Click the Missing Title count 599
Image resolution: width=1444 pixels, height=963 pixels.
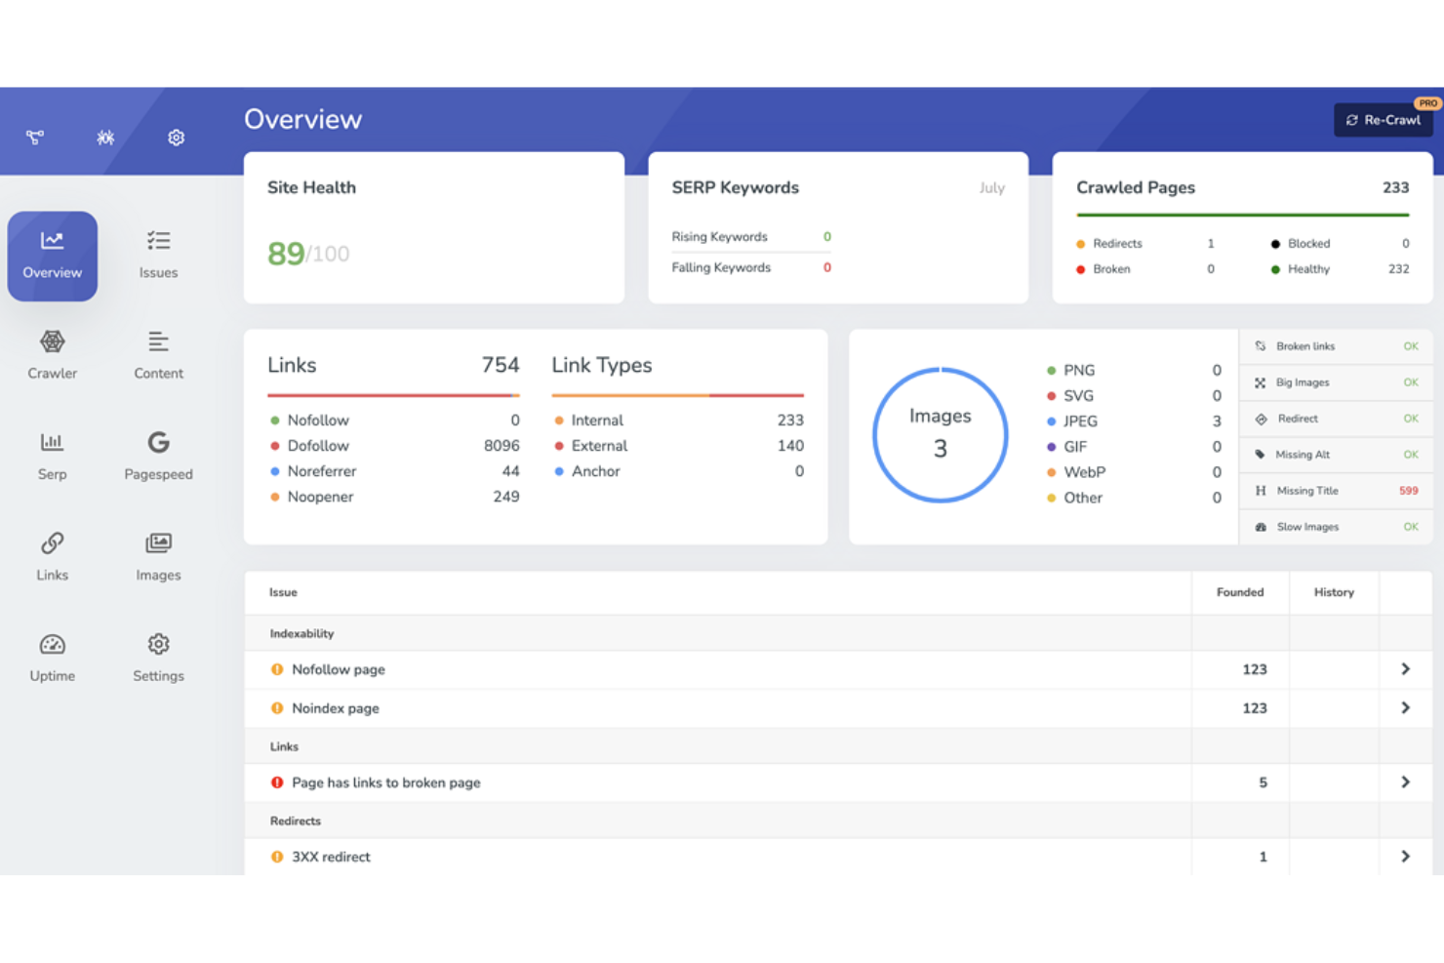[1409, 491]
